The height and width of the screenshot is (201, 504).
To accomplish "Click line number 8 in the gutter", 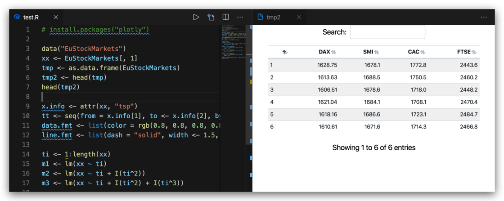I will [x=27, y=97].
